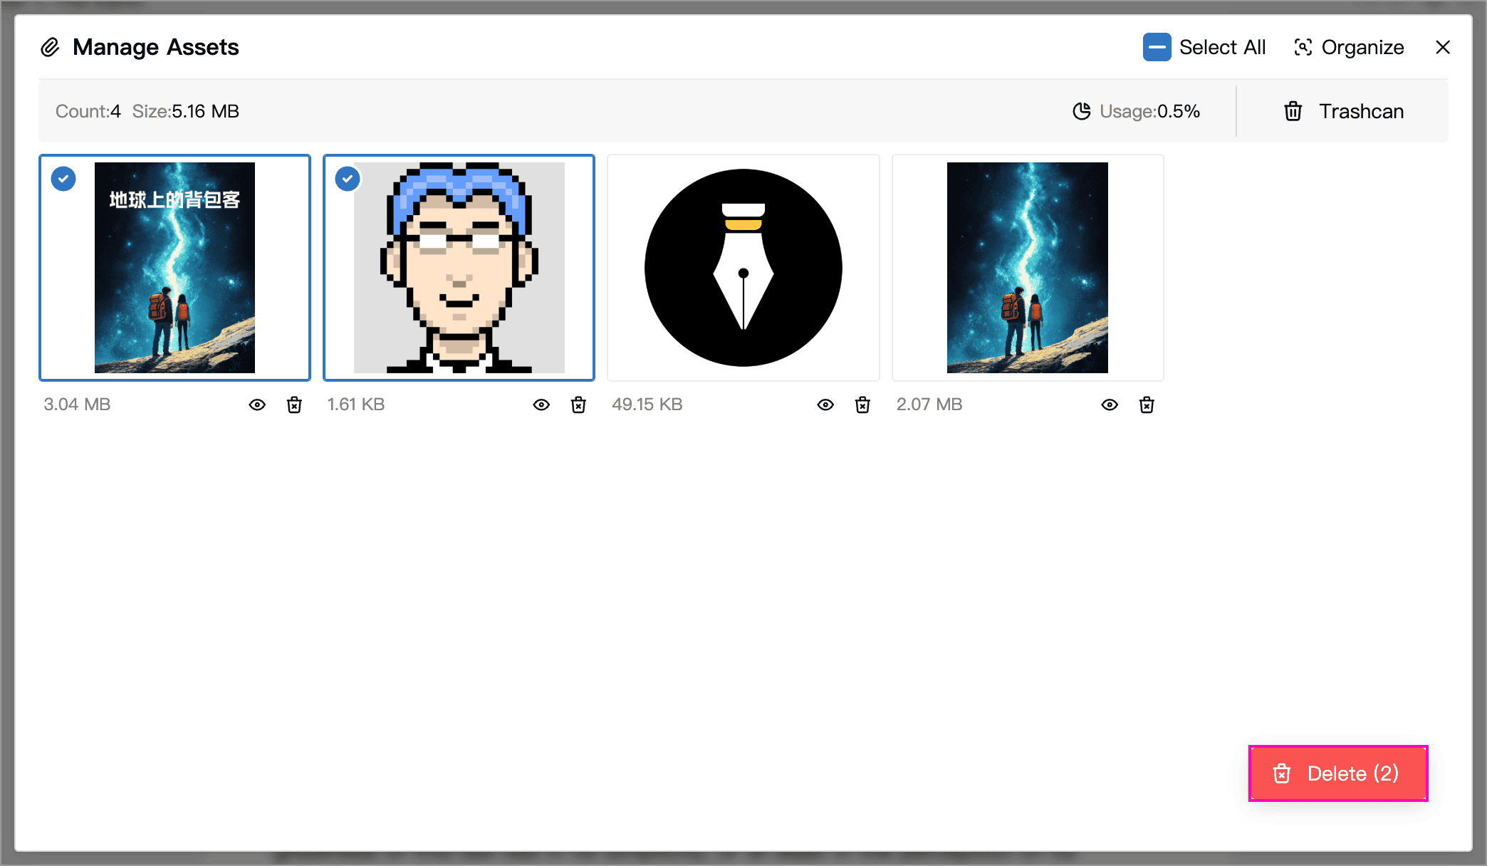Delete the 3.04 MB asset via trash icon
1487x866 pixels.
coord(294,405)
